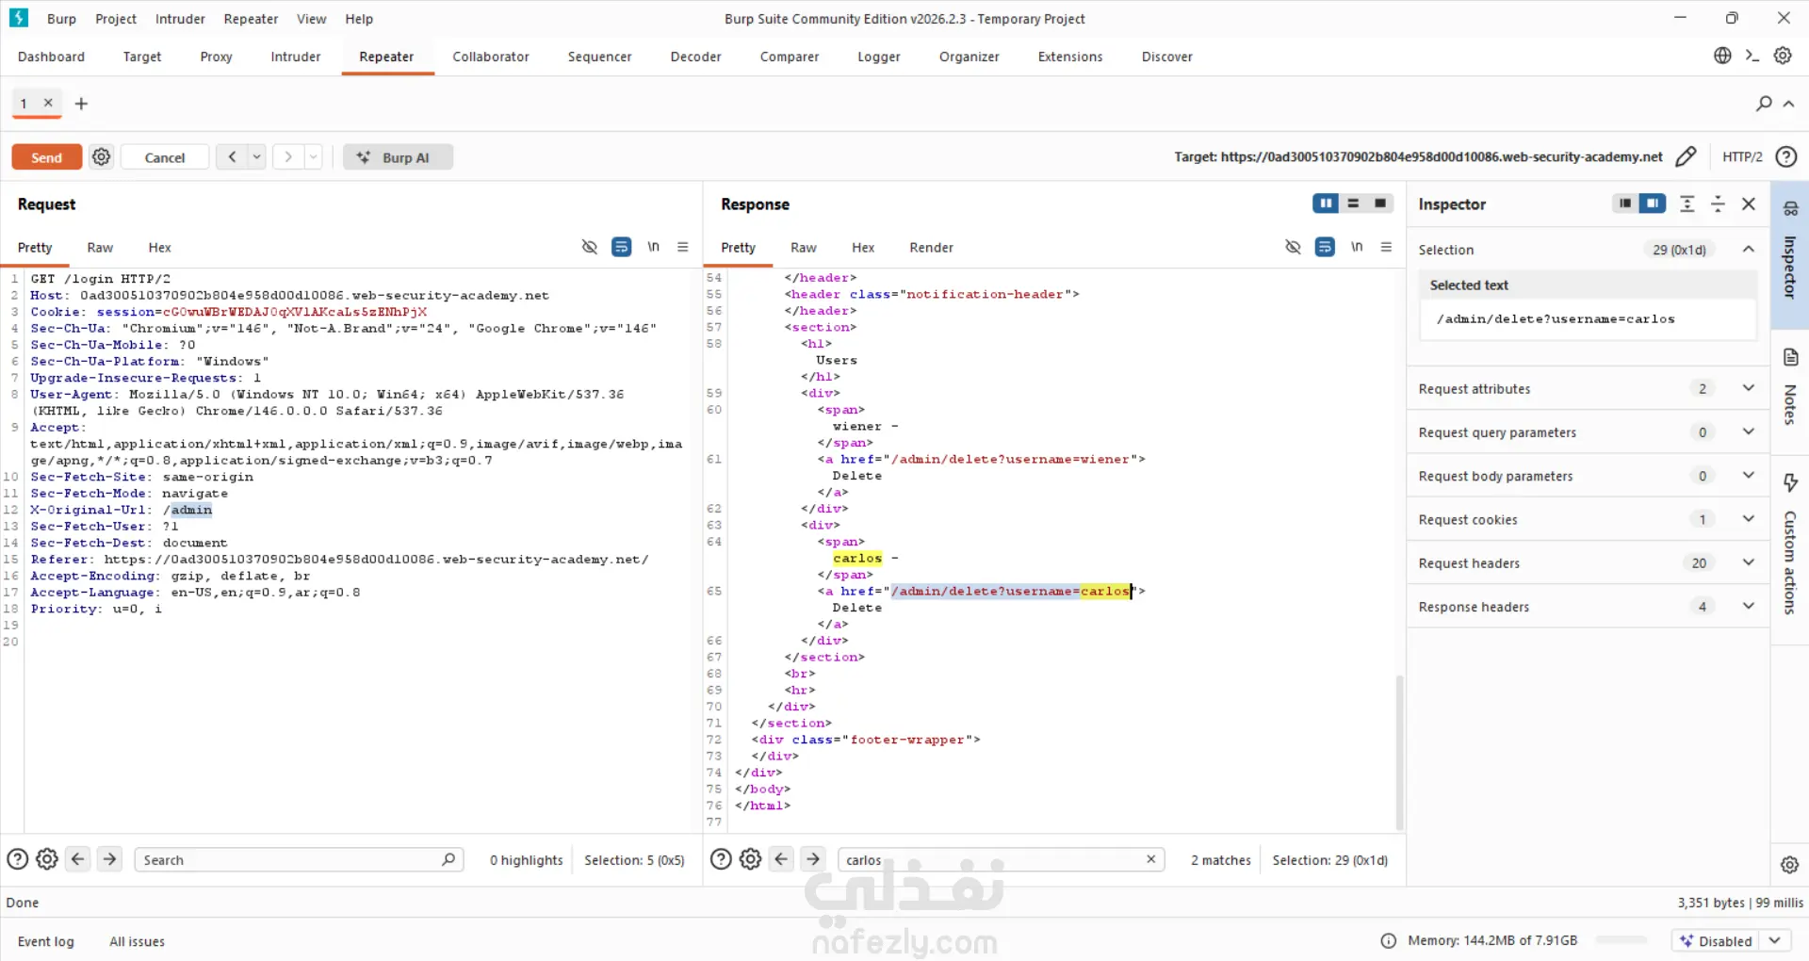Open All issues in status bar

(137, 941)
